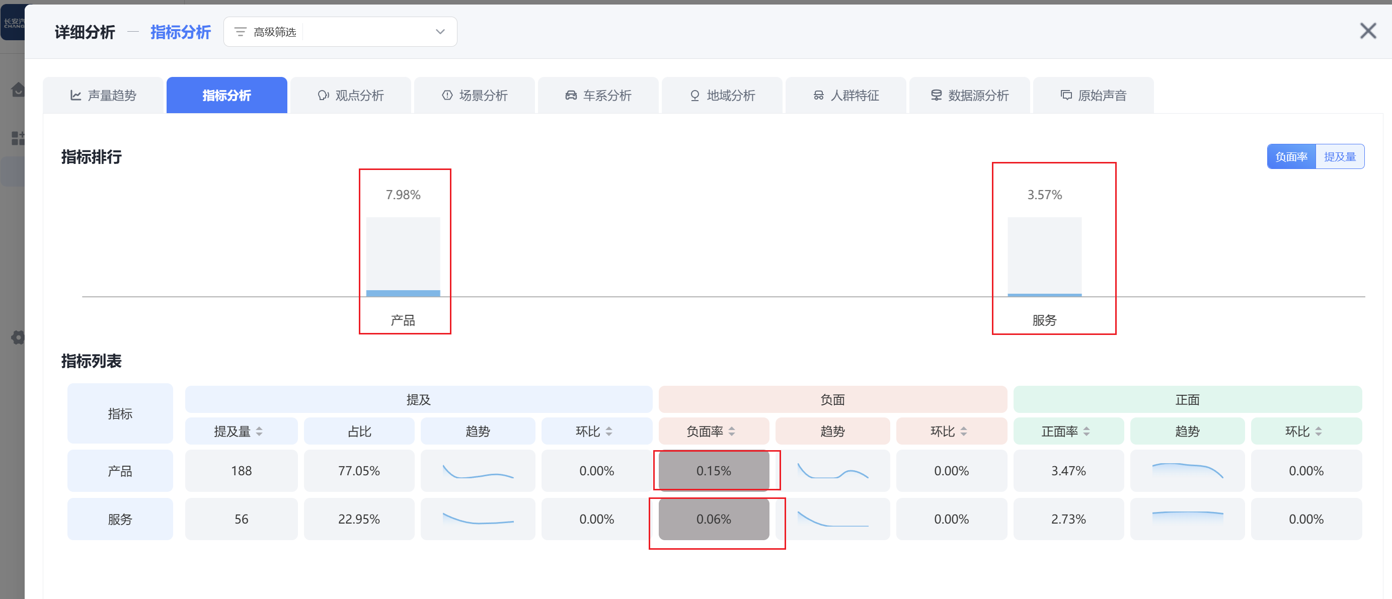
Task: Close the 详细分析 dialog with X
Action: point(1368,31)
